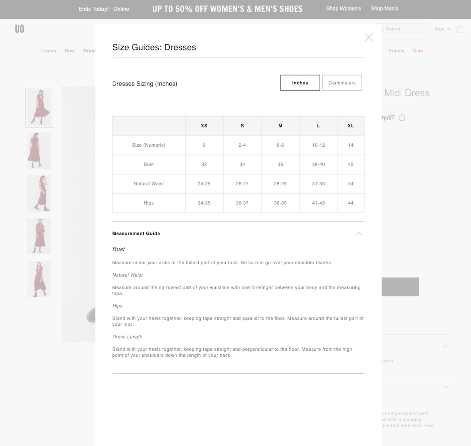Switch sizing to Centimeters
471x446 pixels.
pos(342,83)
